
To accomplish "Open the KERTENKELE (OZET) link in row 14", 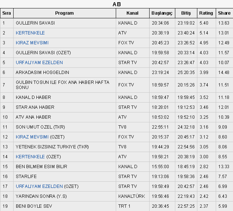I will [x=30, y=157].
